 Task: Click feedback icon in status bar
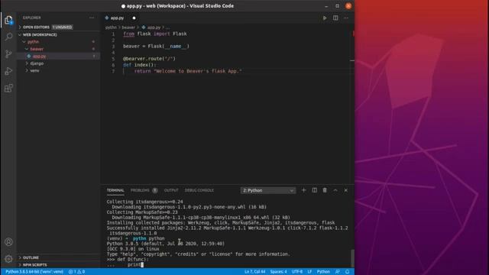338,272
